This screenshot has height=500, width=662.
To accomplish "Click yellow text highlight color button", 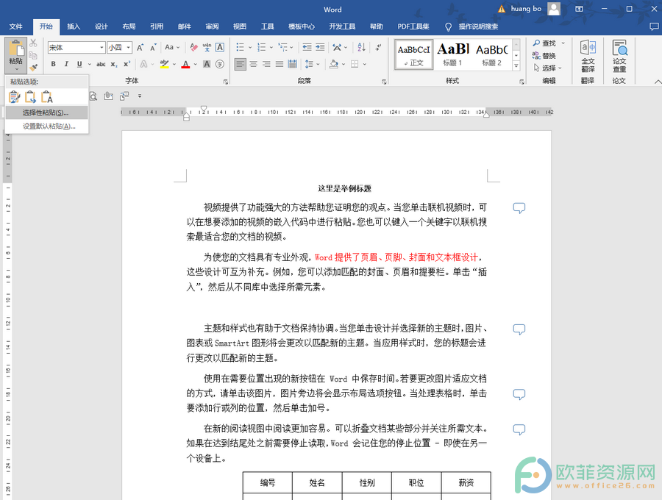I will click(x=164, y=64).
